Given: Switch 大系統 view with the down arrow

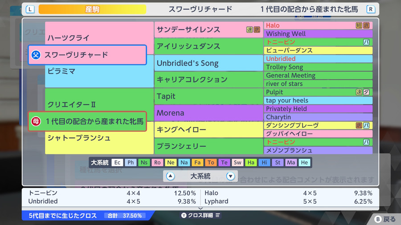Looking at the screenshot, I should pos(230,176).
